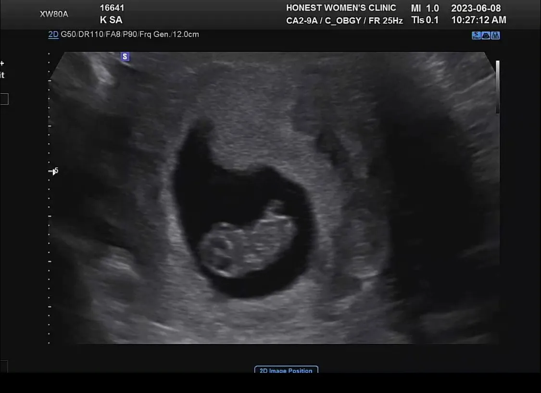The width and height of the screenshot is (541, 393).
Task: Click the plus sign on the left edge
Action: [x=2, y=63]
